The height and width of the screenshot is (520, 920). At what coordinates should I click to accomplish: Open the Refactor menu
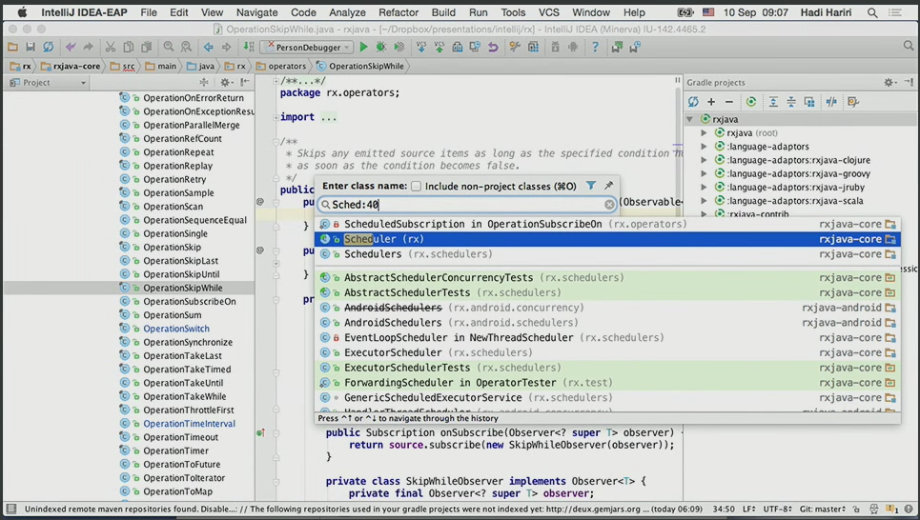[398, 12]
